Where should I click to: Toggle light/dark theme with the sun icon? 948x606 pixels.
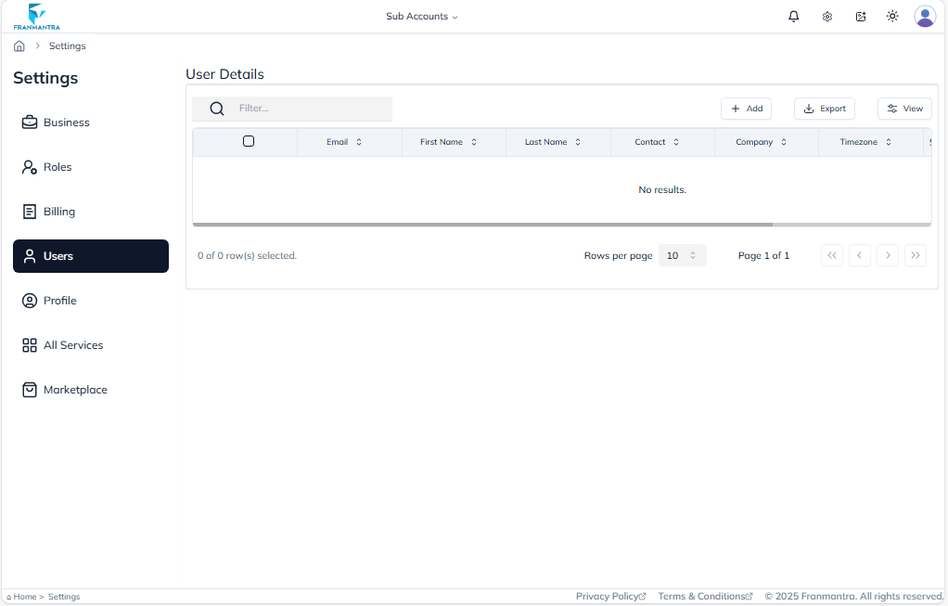[892, 16]
